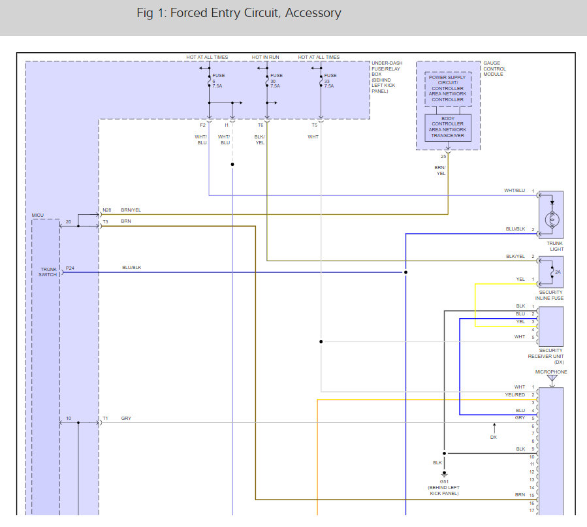Click connector label 'T3'
Screen dimensions: 587x527
(106, 221)
